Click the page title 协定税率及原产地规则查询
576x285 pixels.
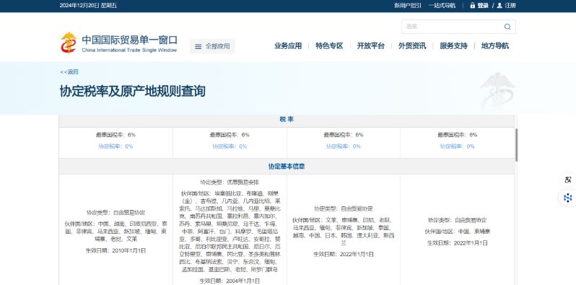click(x=132, y=91)
